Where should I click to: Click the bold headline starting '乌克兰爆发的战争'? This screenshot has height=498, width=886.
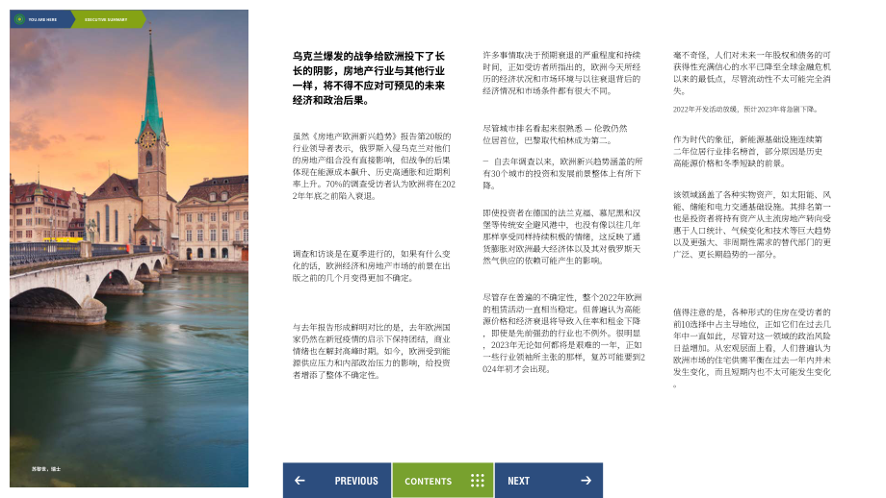(369, 79)
